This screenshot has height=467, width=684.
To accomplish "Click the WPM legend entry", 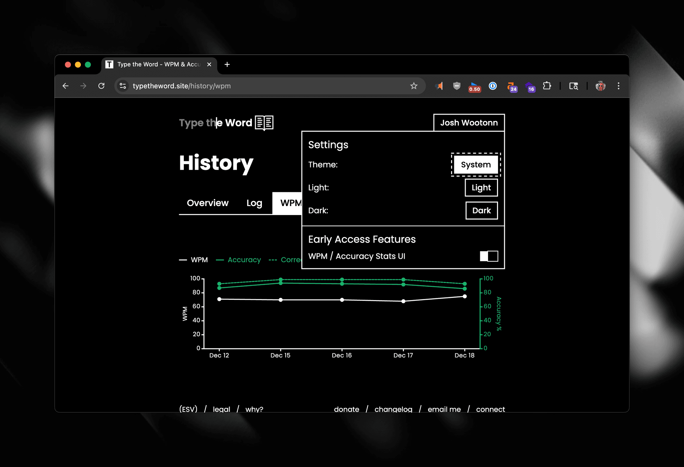I will (x=193, y=260).
